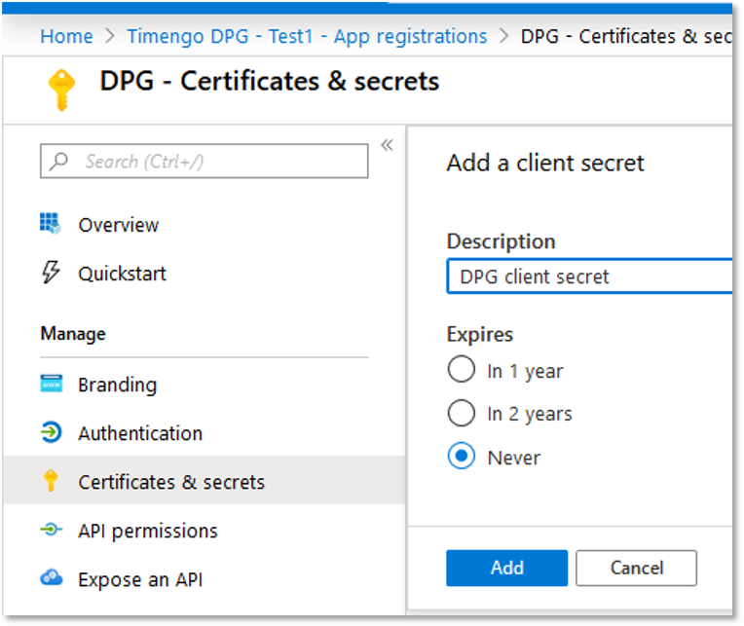The image size is (744, 626).
Task: Click the chevron after App registrations breadcrumb
Action: [503, 36]
